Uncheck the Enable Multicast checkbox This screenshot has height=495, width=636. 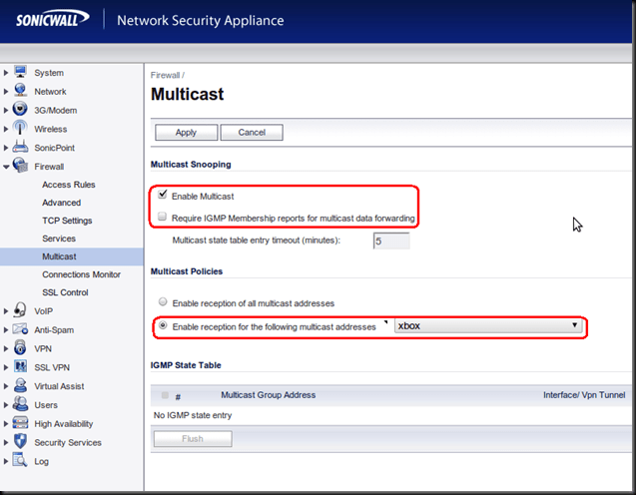163,195
